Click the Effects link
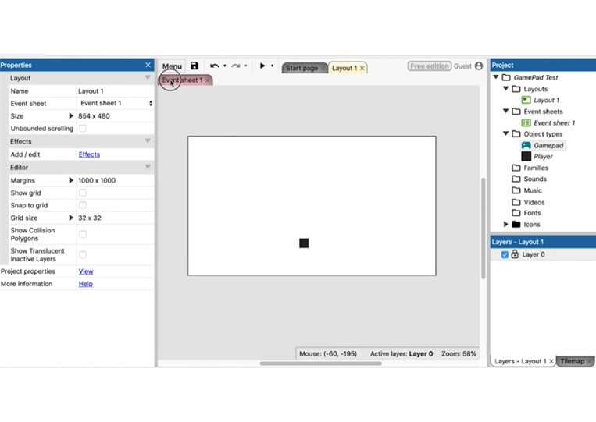This screenshot has height=422, width=596. [89, 154]
